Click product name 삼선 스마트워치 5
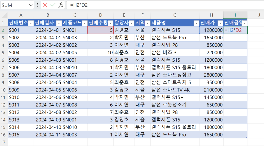264x146 pixels. tap(175, 82)
